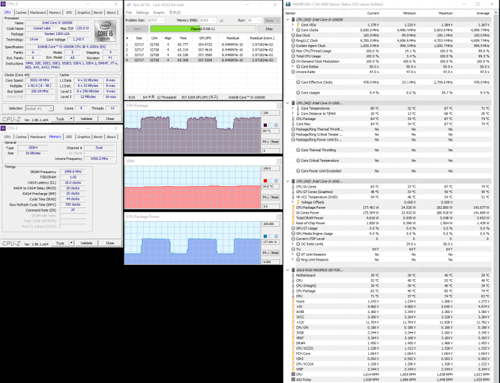The width and height of the screenshot is (500, 383).
Task: Click the clock icon beside Bus Clock
Action: [x=293, y=36]
